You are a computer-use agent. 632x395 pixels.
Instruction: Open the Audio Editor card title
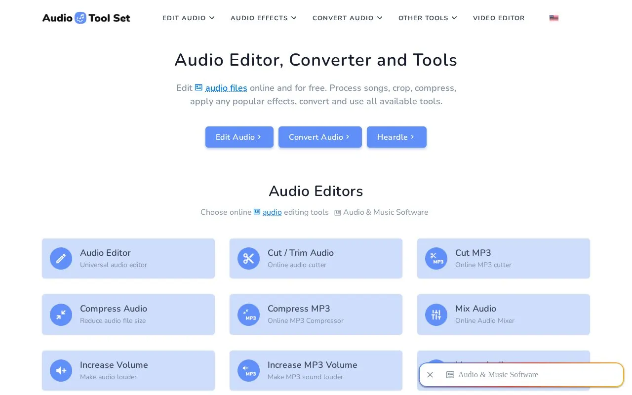pos(105,253)
